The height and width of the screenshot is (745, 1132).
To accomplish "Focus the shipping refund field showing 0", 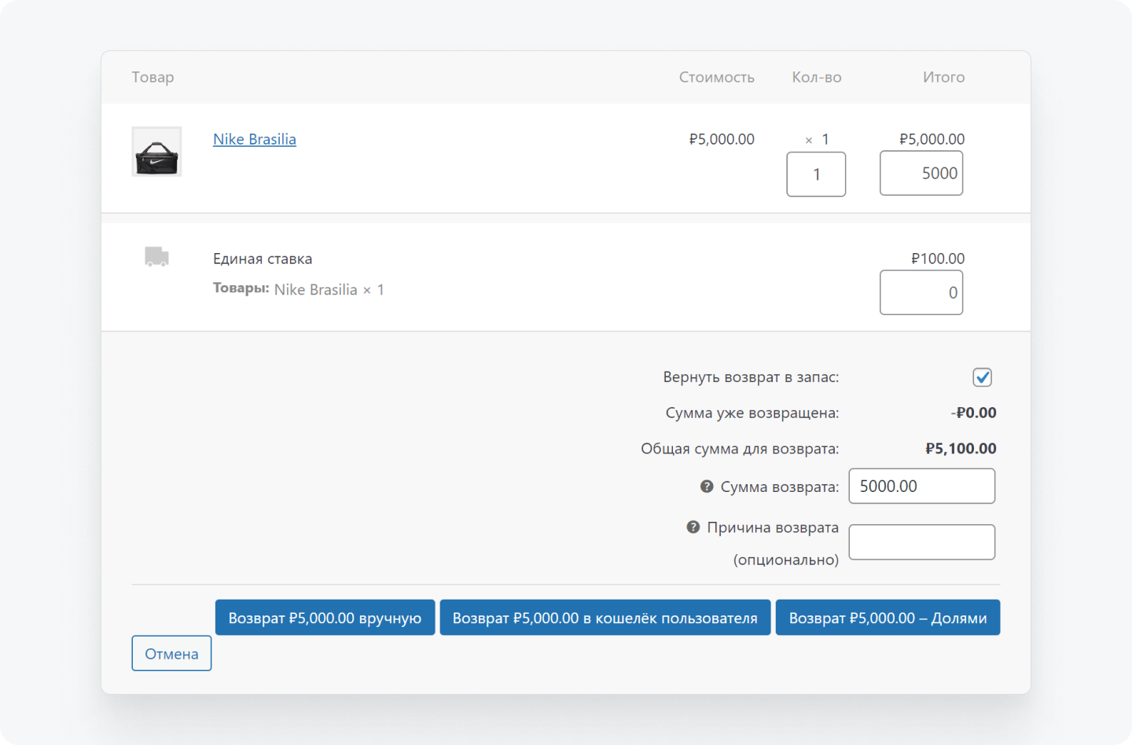I will click(921, 292).
